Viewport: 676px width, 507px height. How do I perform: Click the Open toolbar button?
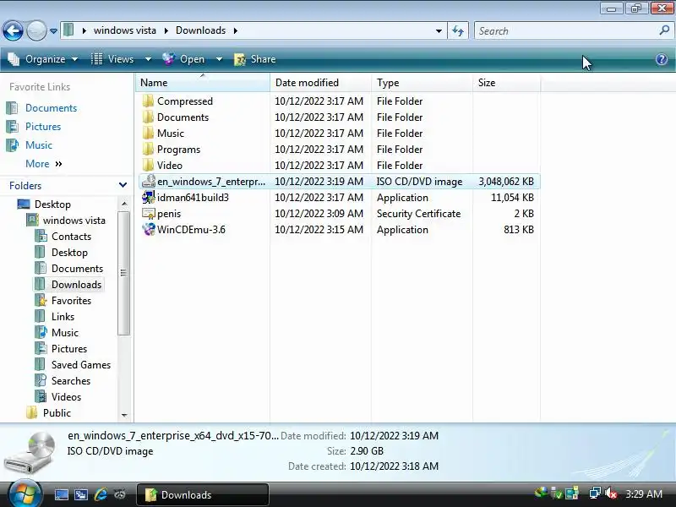coord(184,59)
